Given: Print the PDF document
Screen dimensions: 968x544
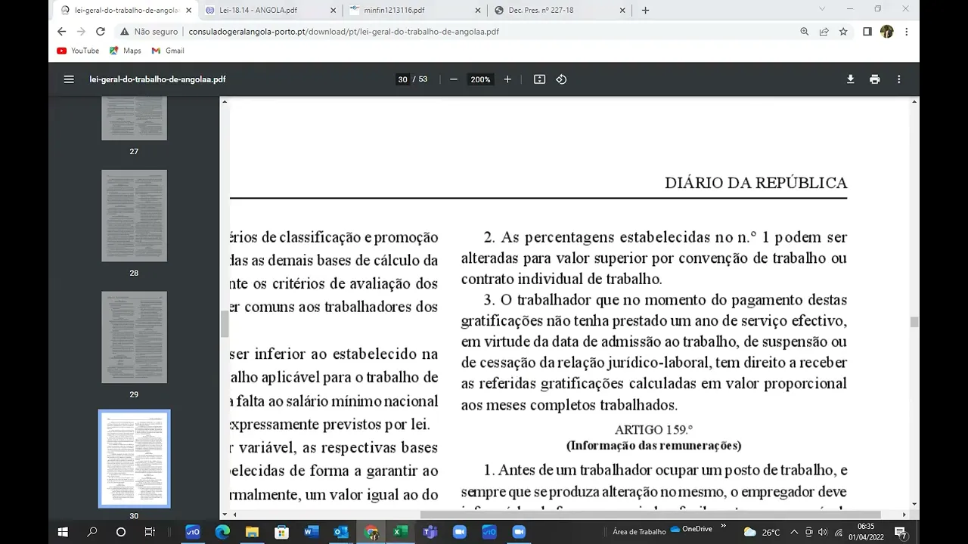Looking at the screenshot, I should tap(875, 79).
